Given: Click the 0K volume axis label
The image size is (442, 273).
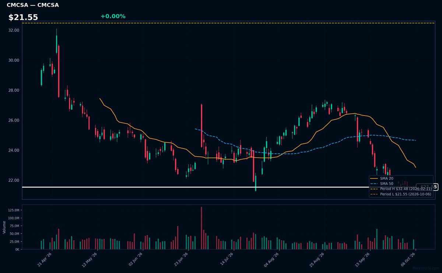Looking at the screenshot, I should pyautogui.click(x=17, y=249).
